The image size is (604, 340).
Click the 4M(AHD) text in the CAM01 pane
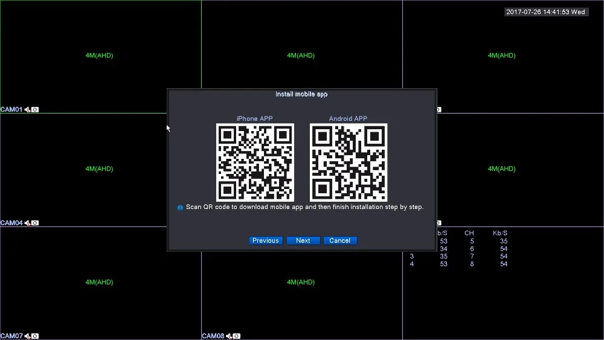coord(100,56)
